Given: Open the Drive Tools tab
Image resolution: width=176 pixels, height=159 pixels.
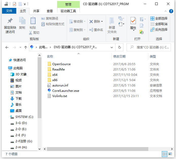Looking at the screenshot, I should click(68, 11).
